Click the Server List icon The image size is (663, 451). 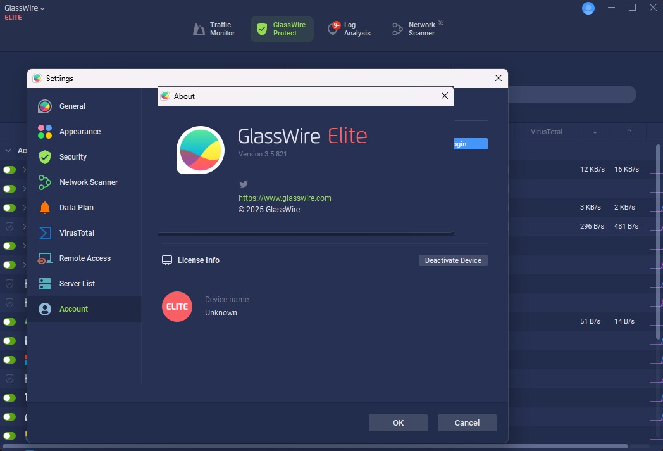[x=45, y=284]
